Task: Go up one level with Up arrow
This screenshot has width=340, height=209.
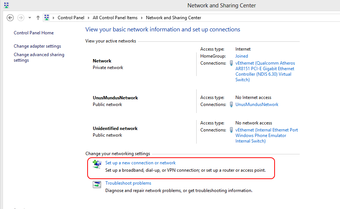Action: coord(38,18)
